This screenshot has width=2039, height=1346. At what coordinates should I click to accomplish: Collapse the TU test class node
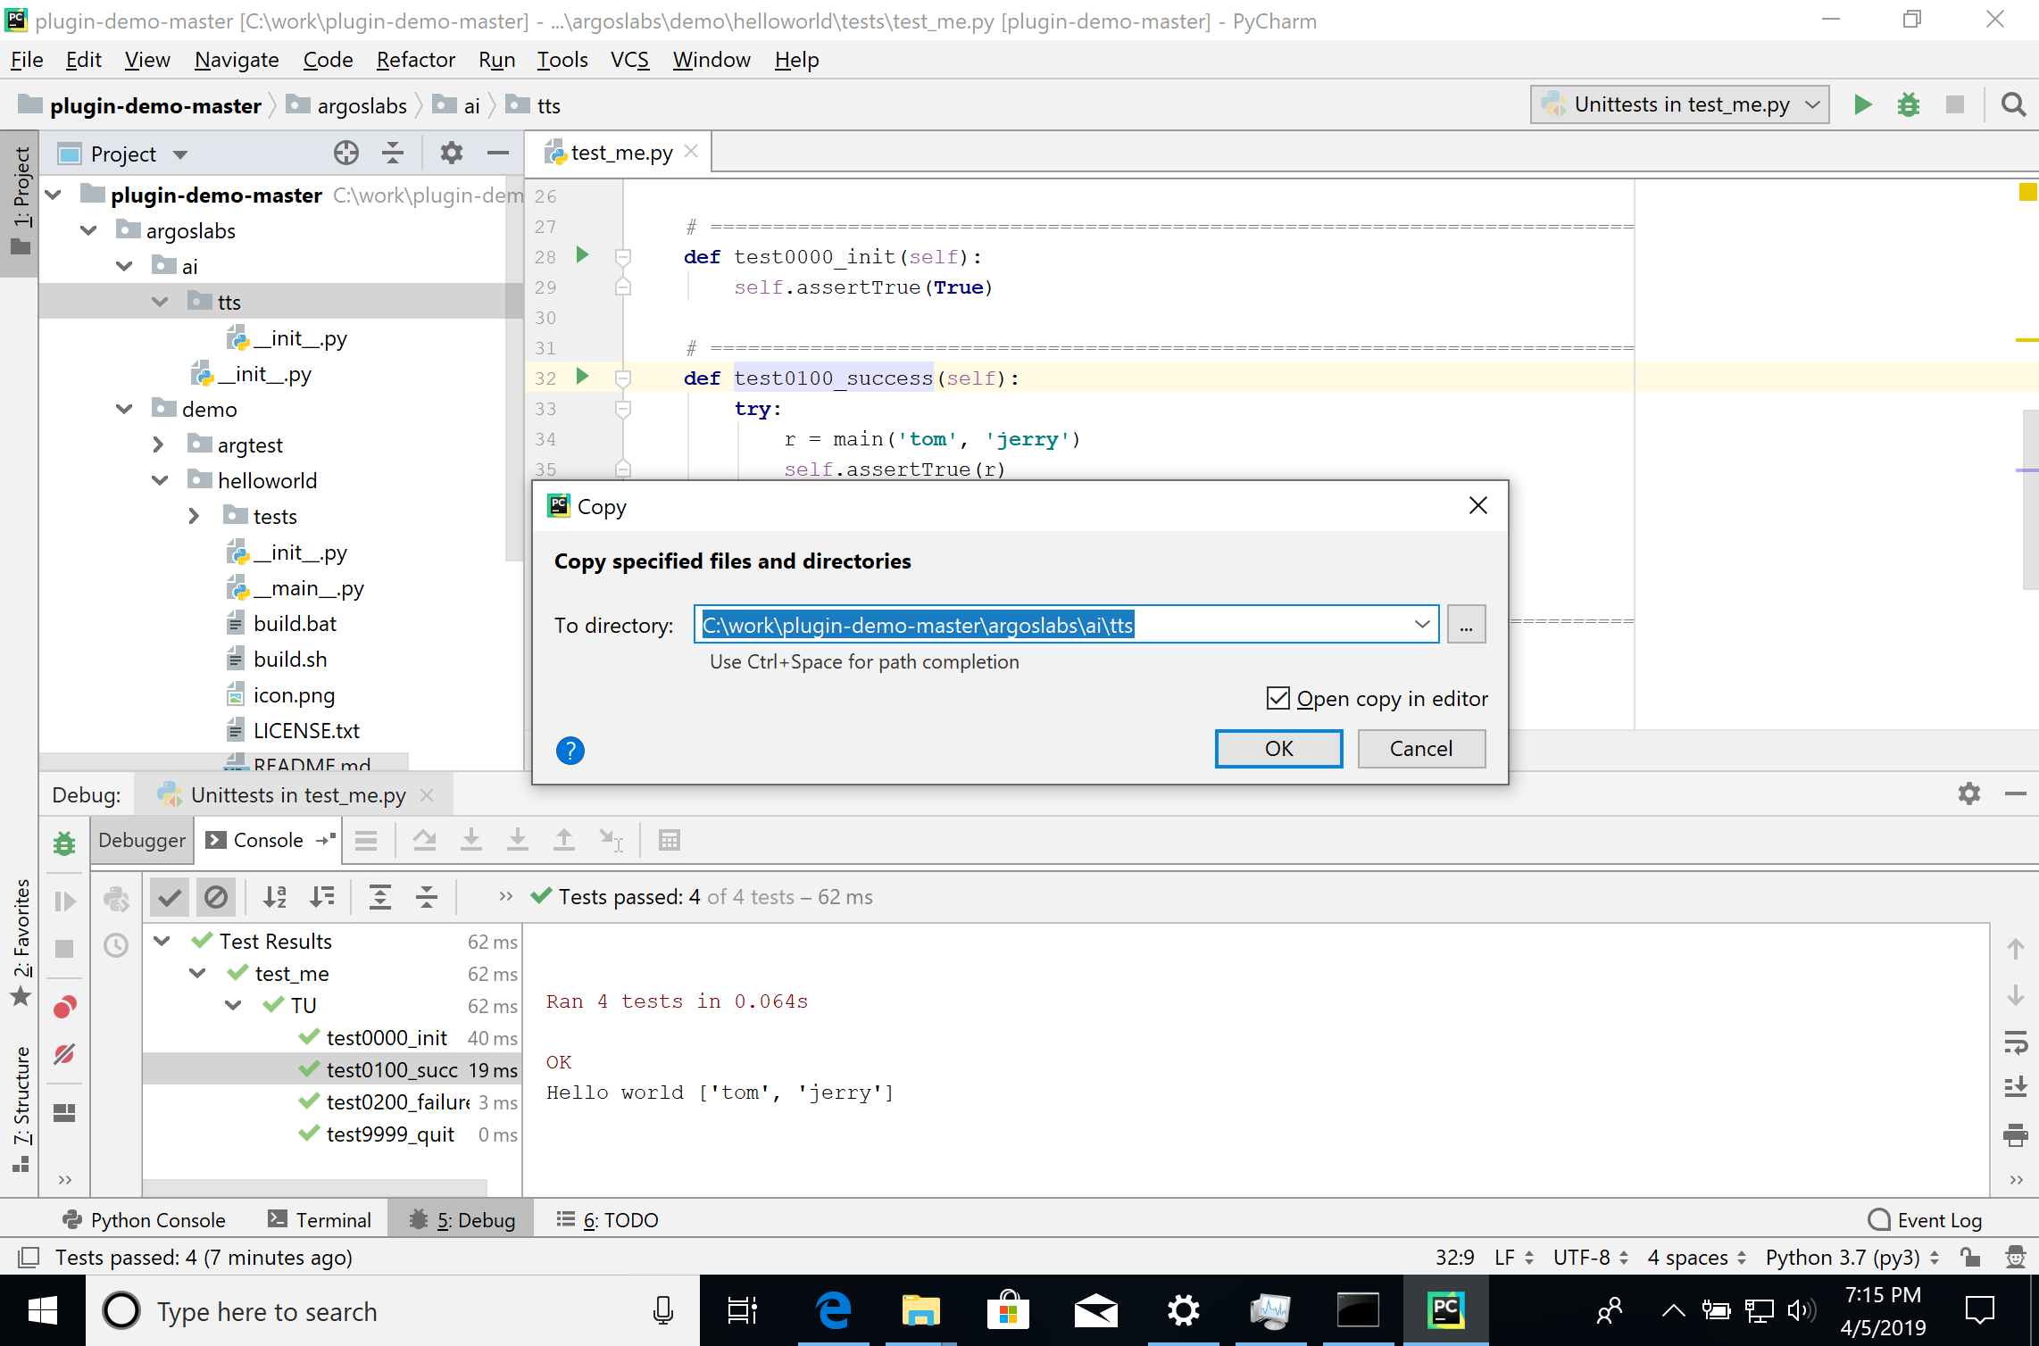[x=234, y=1005]
